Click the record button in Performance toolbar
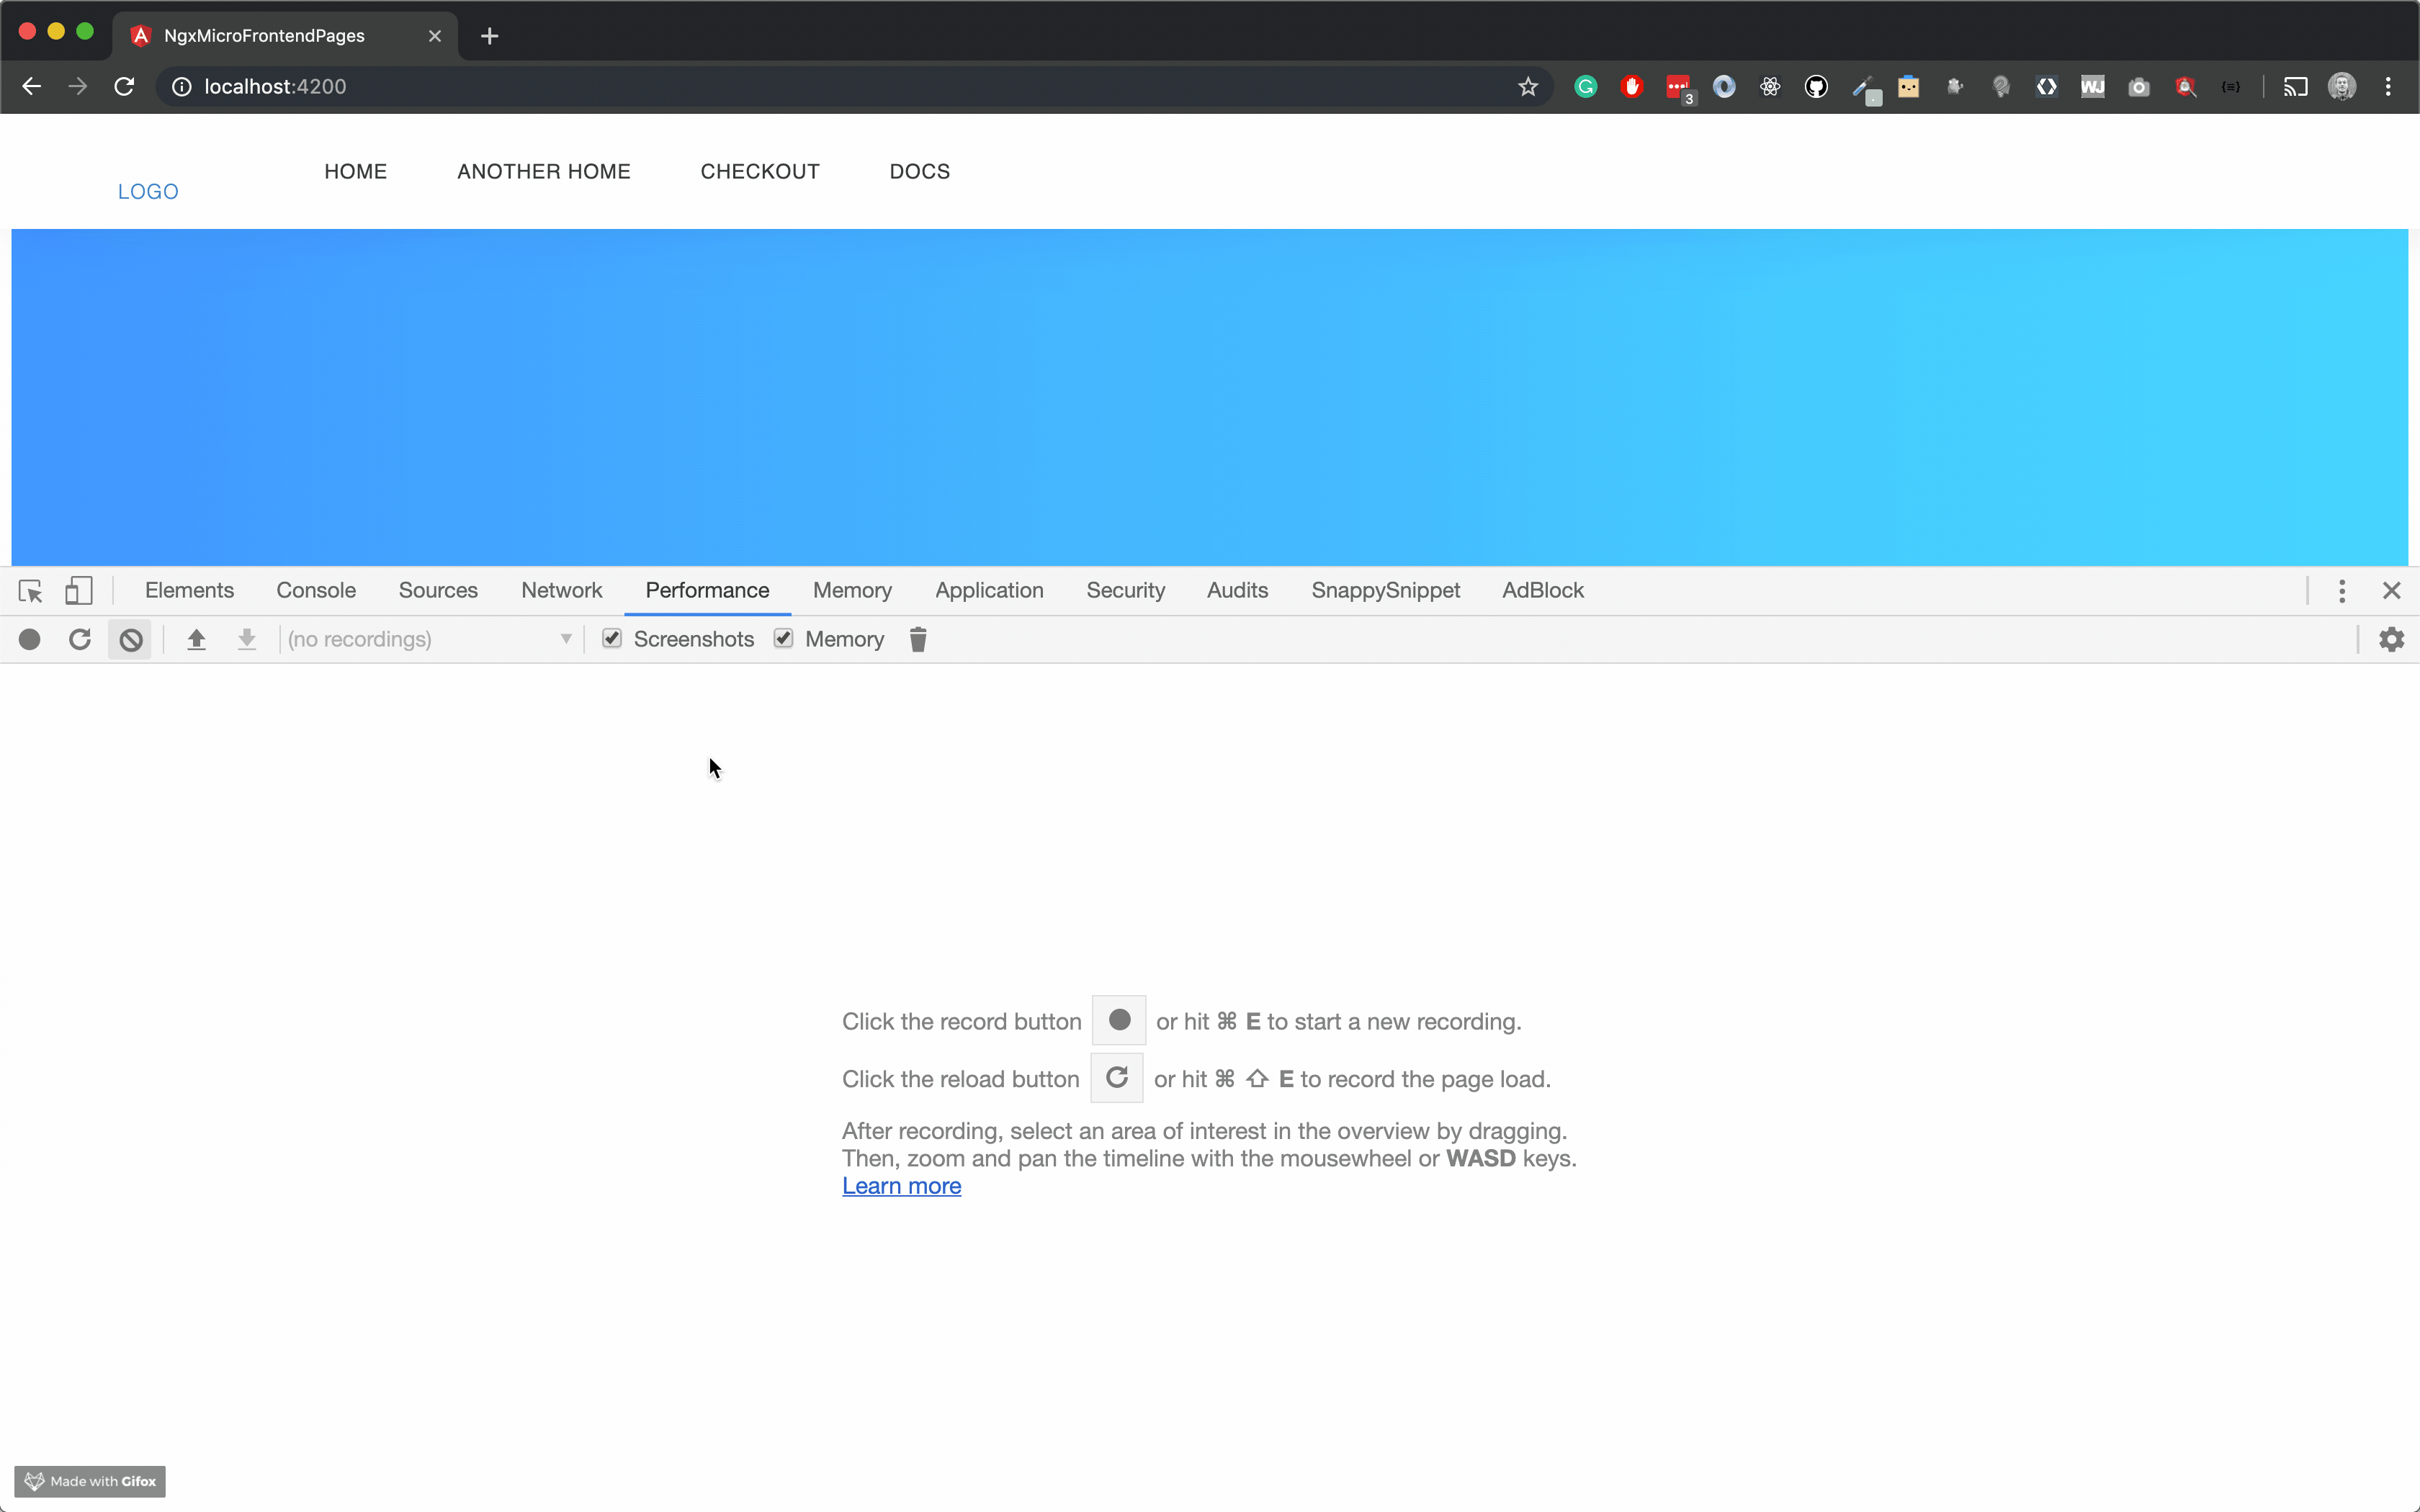The image size is (2420, 1512). tap(30, 639)
